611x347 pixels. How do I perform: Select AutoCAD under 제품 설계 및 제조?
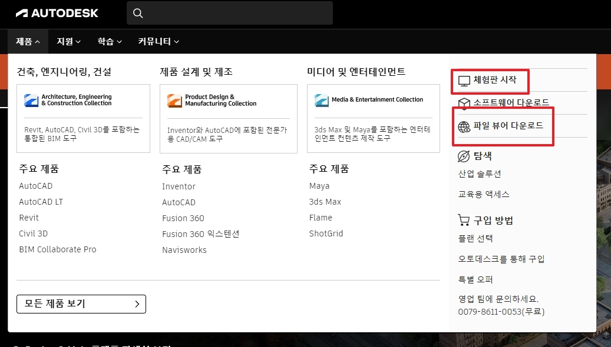(179, 202)
